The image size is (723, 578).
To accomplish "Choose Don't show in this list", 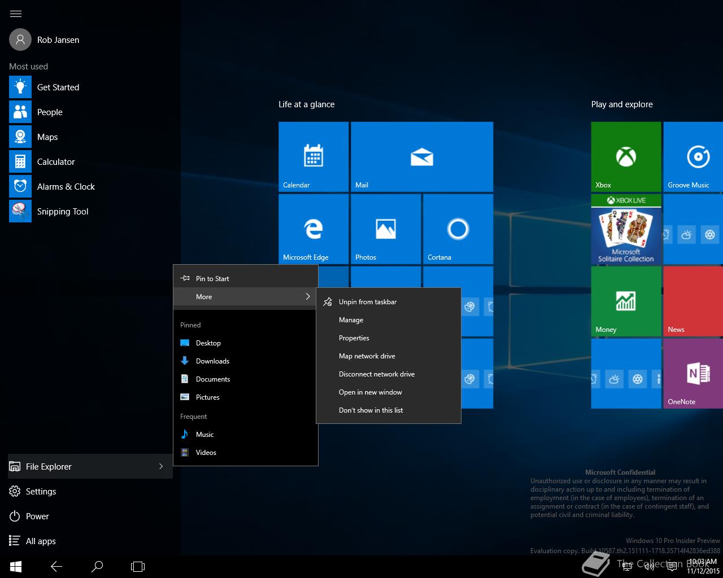I will tap(389, 410).
